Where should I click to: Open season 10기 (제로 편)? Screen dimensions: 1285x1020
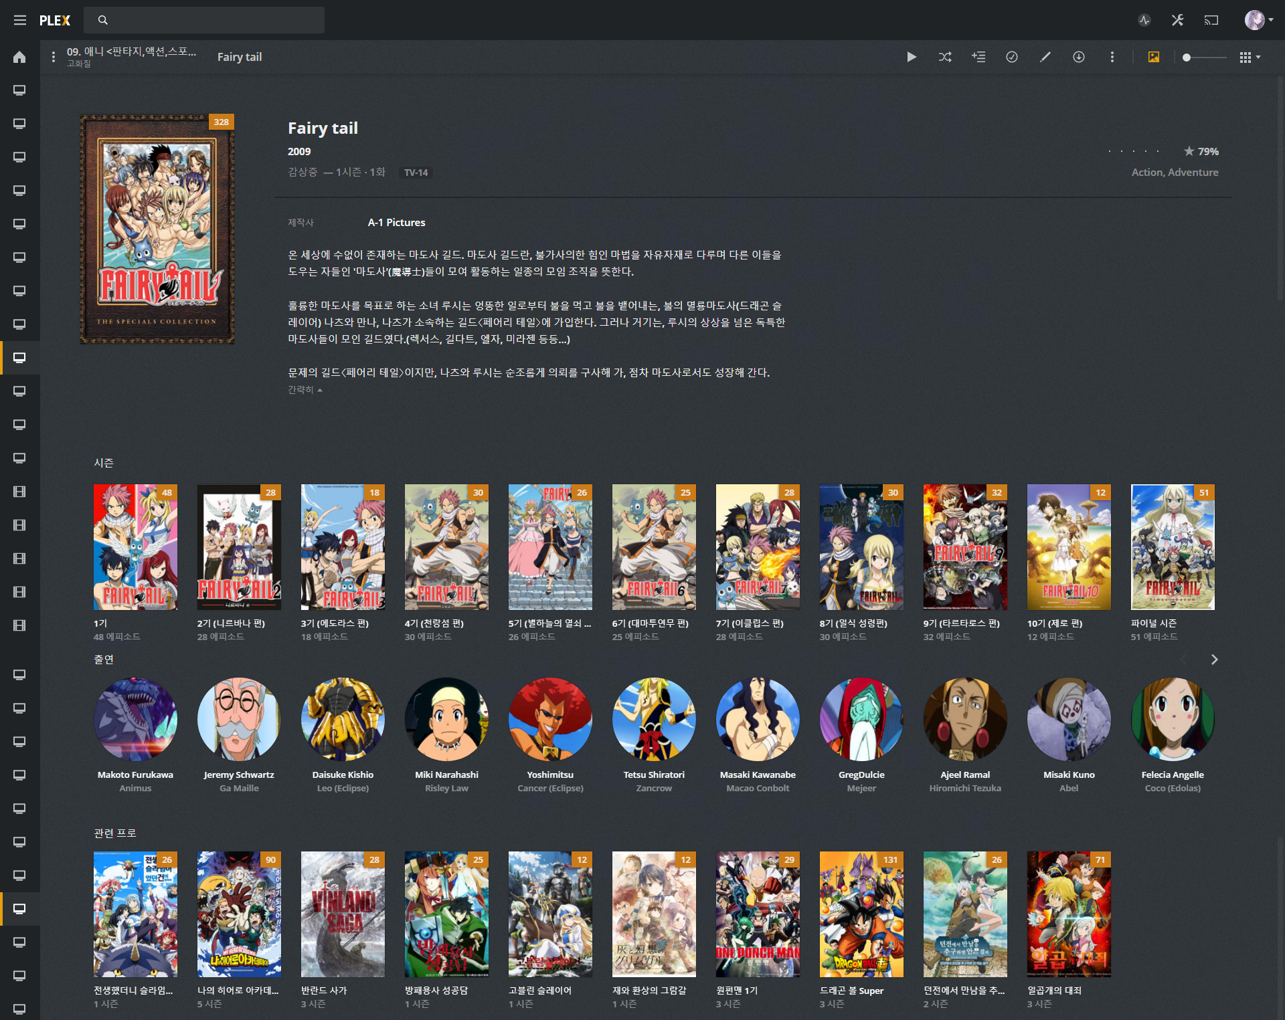[1069, 546]
